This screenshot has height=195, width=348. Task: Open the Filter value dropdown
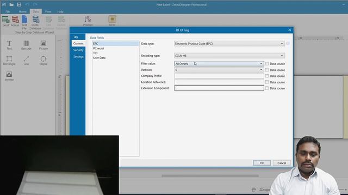click(219, 64)
